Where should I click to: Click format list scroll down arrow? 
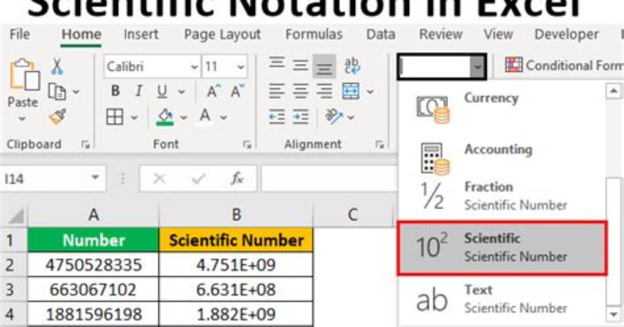point(613,314)
